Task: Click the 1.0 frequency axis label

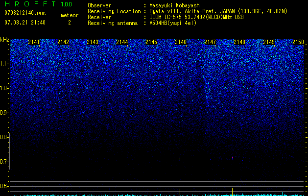Action: click(x=4, y=88)
